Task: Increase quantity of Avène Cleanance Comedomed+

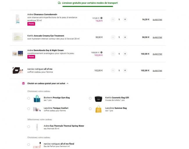Action: (125, 19)
